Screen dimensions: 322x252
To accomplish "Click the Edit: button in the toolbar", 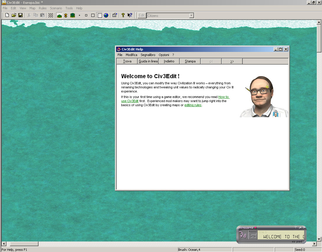I will (142, 16).
